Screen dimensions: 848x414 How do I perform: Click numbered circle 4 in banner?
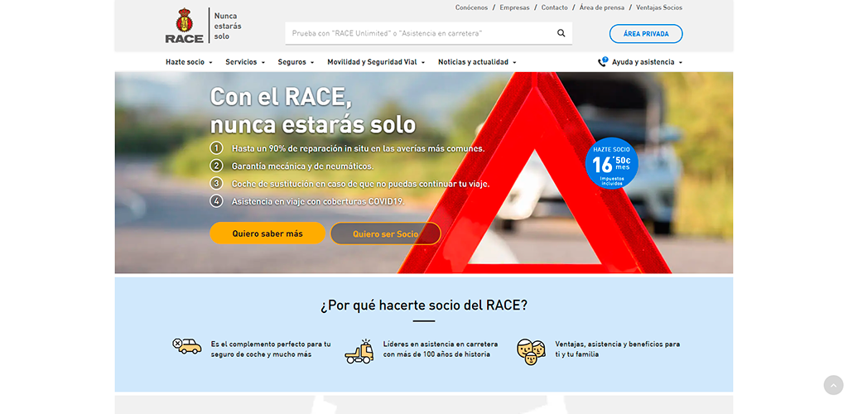pos(216,201)
